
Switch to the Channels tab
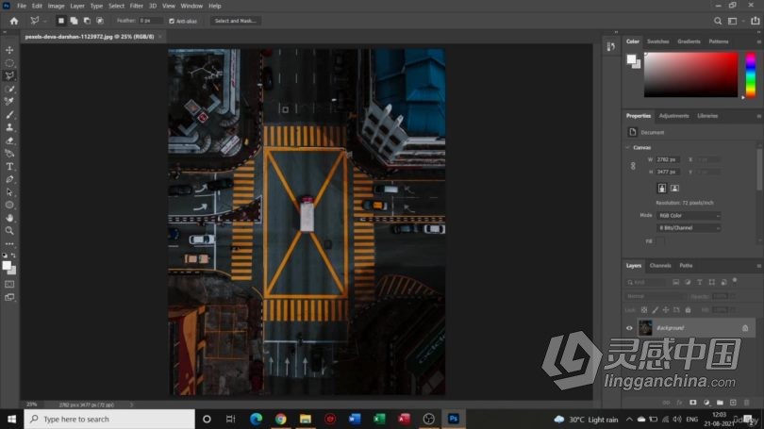pos(660,265)
